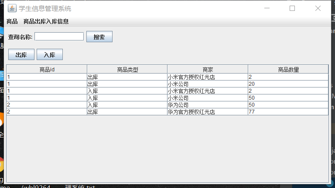Viewport: 335px width, 188px height.
Task: Select 小米官方授权红光店 in the first table row
Action: (208, 77)
